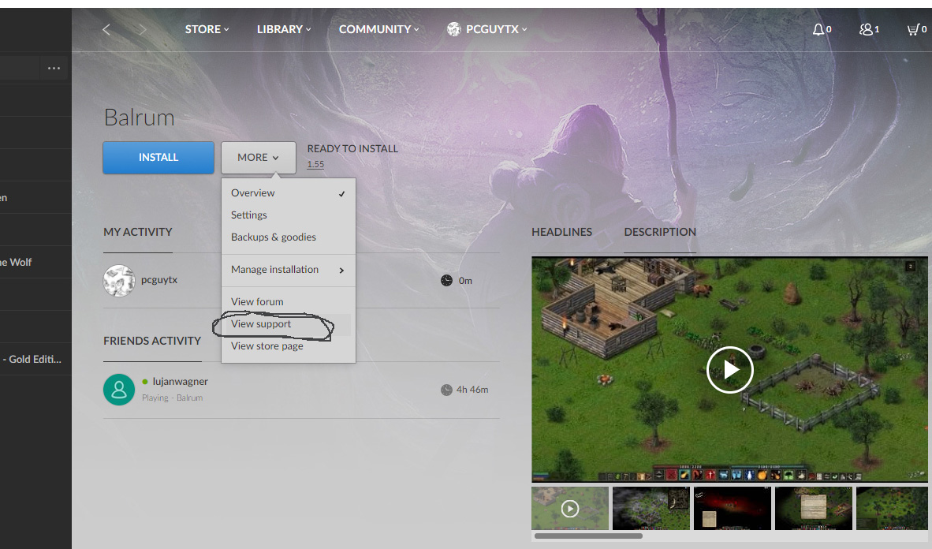The height and width of the screenshot is (549, 932).
Task: Select the first video thumbnail
Action: [570, 509]
